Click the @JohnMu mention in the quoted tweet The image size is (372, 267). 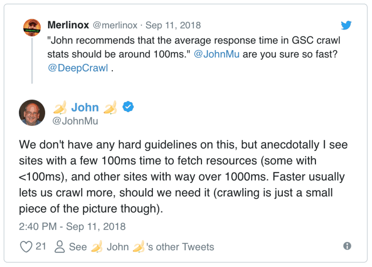coord(216,54)
